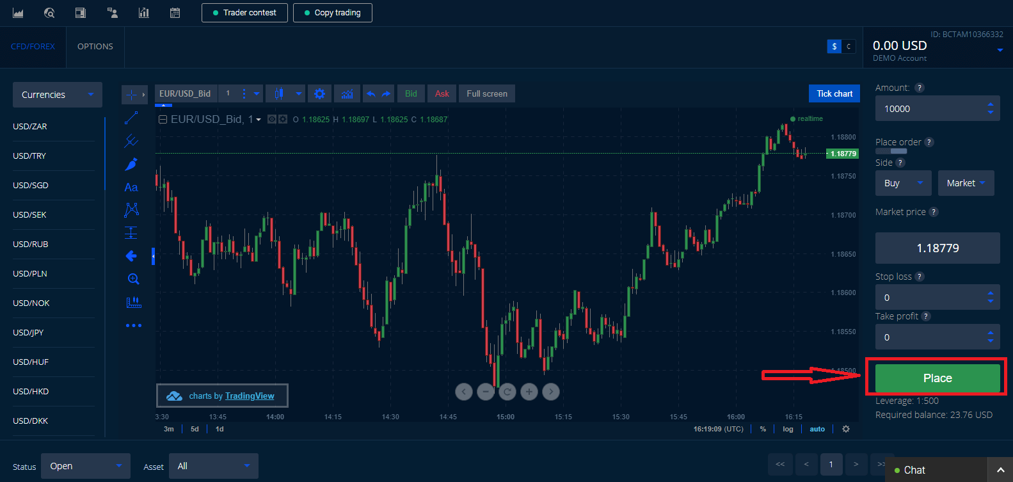1013x482 pixels.
Task: Select the trend line drawing tool
Action: (131, 118)
